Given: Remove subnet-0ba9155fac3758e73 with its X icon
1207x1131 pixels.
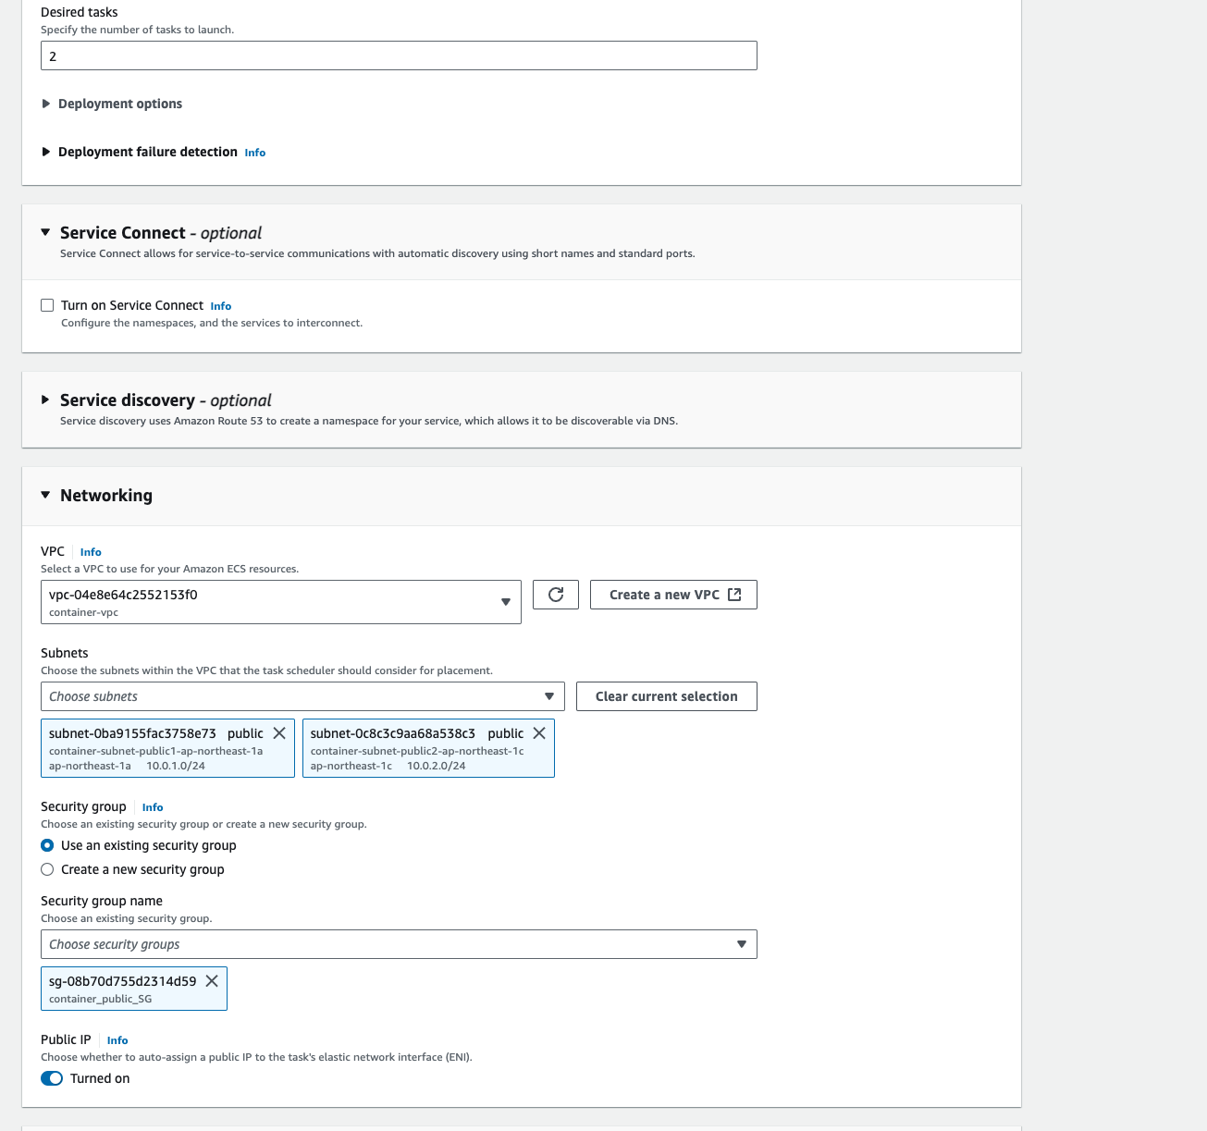Looking at the screenshot, I should coord(279,733).
